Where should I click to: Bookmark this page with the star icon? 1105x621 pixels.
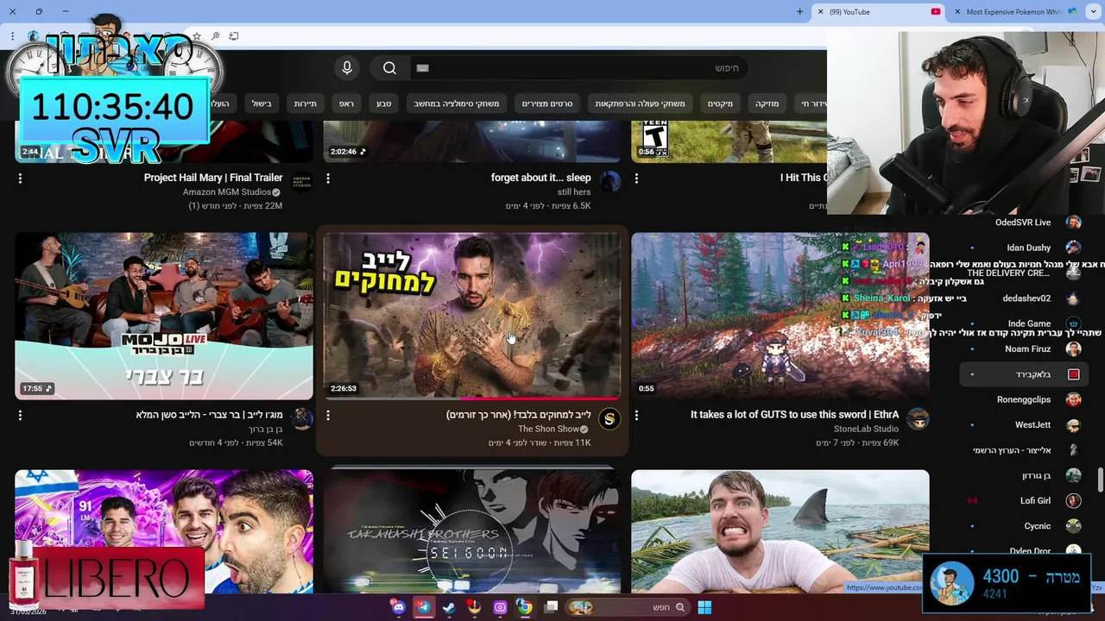[x=197, y=36]
